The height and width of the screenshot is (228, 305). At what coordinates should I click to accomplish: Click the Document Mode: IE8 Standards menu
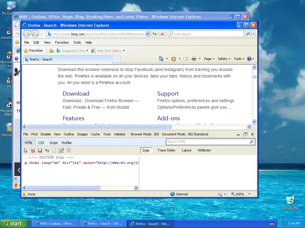[185, 134]
